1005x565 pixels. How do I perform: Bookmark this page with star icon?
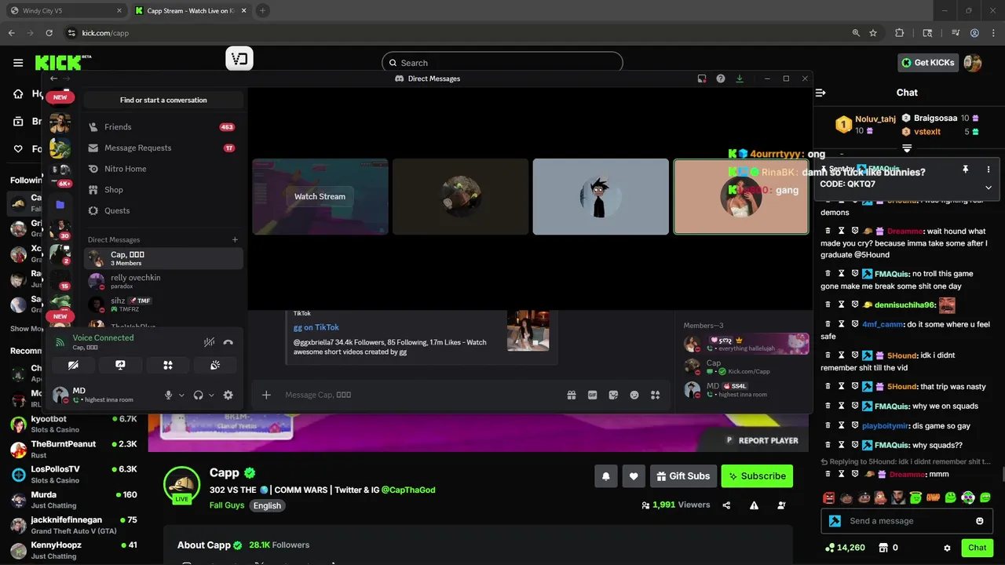click(x=873, y=33)
